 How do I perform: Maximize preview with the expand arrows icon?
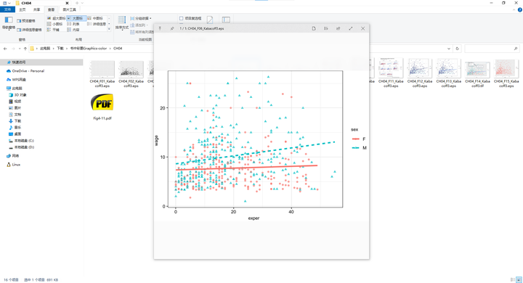pyautogui.click(x=351, y=28)
